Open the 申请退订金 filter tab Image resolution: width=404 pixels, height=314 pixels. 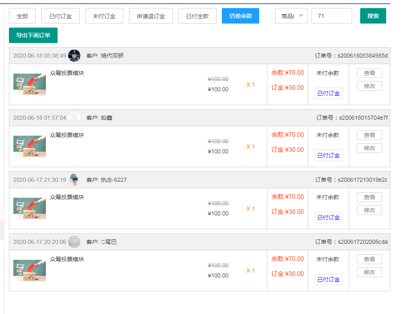[x=151, y=16]
